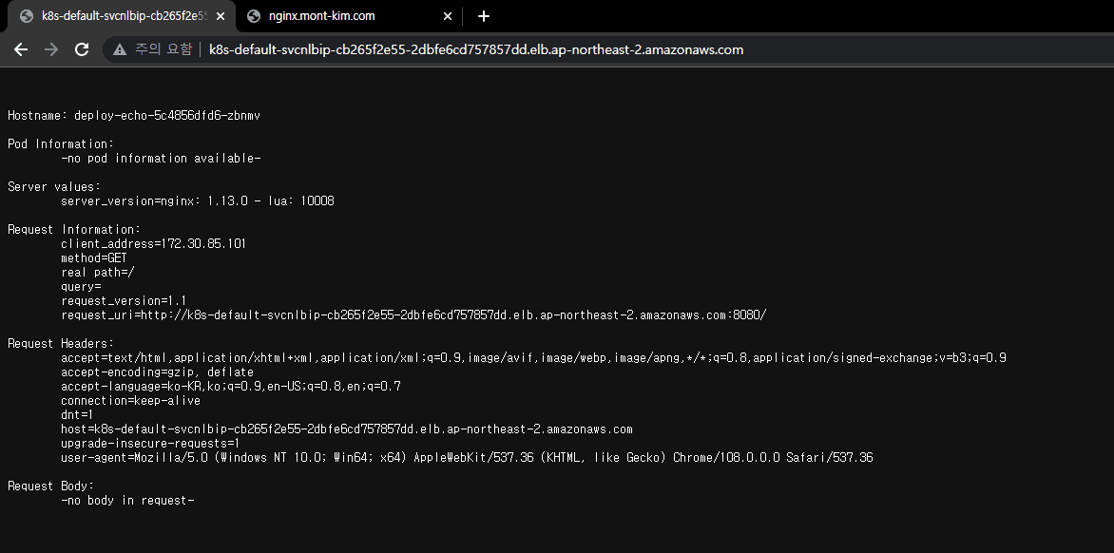Click the '주의 요함' security label
The height and width of the screenshot is (553, 1114).
click(x=163, y=49)
